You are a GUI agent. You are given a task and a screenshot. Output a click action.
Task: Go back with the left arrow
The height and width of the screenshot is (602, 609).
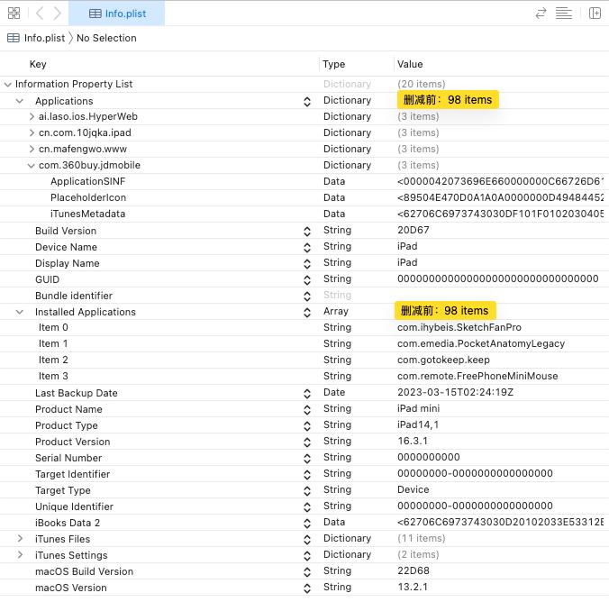[x=40, y=14]
